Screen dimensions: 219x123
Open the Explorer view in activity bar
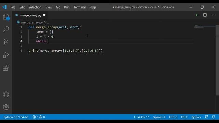[6, 17]
